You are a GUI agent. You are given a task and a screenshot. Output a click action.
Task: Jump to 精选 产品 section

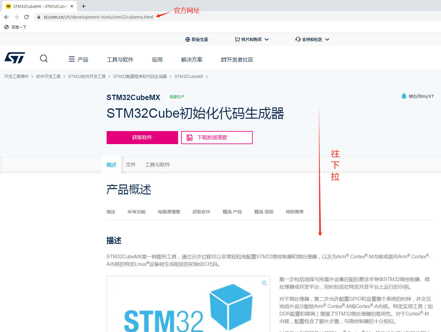click(x=232, y=212)
